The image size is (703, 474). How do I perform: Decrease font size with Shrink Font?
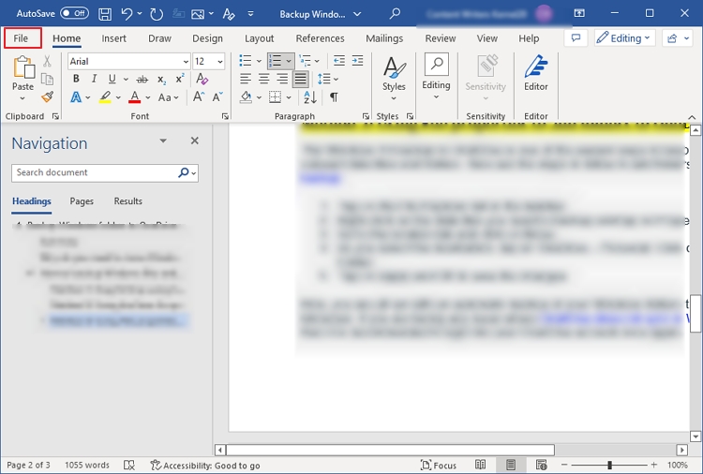217,96
